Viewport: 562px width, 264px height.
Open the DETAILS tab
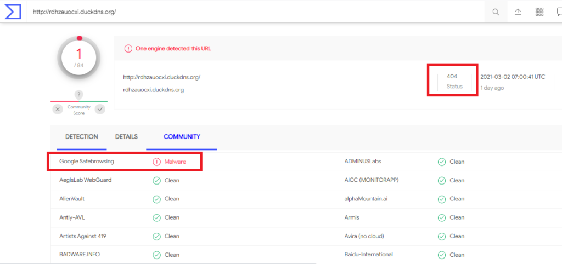[126, 136]
